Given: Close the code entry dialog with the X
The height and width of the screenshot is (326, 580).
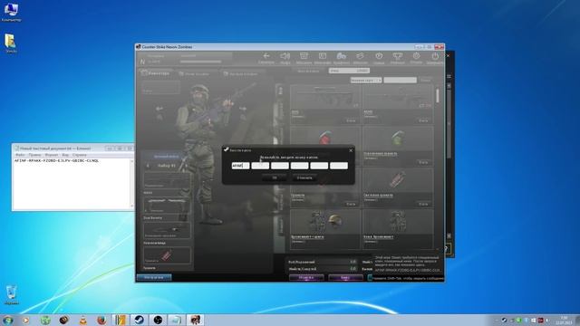Looking at the screenshot, I should click(351, 150).
